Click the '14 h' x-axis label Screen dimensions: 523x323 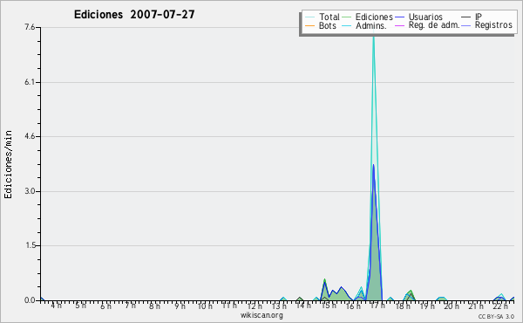303,306
